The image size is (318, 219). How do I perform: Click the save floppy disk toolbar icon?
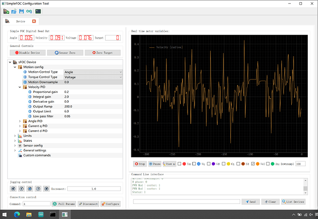click(x=21, y=12)
